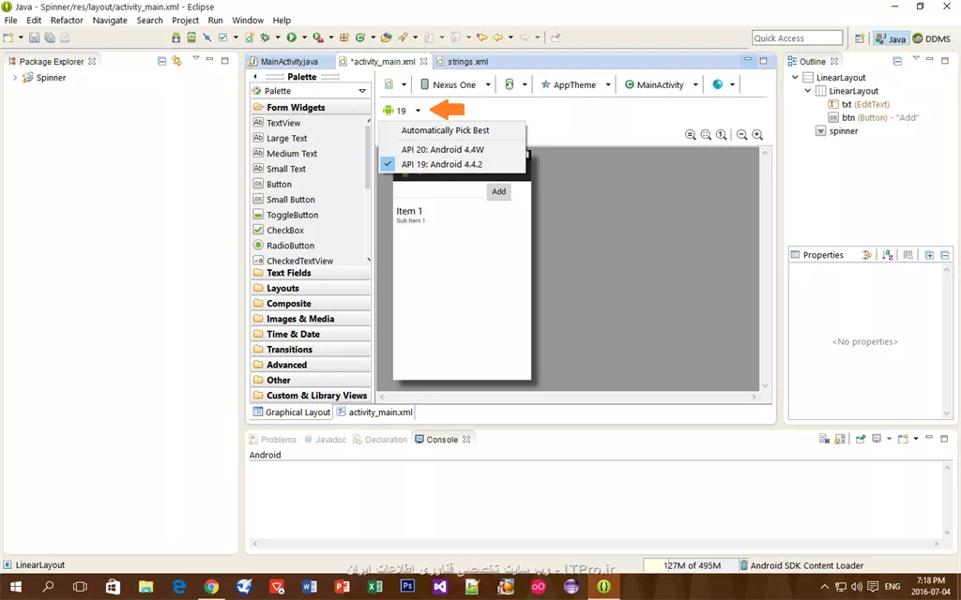The height and width of the screenshot is (600, 961).
Task: Open Chrome from the taskbar
Action: (211, 587)
